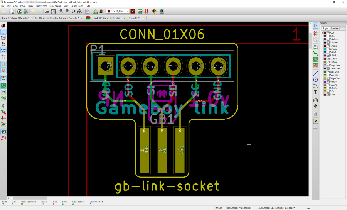
Task: Click the plot icon next to print
Action: tap(53, 11)
